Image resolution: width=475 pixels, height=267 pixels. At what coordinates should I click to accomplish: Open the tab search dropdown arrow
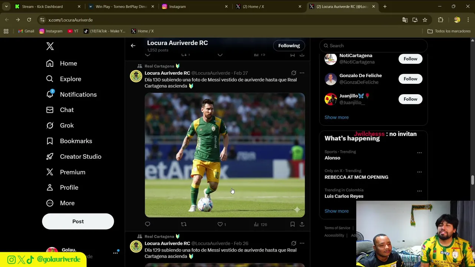(x=6, y=6)
